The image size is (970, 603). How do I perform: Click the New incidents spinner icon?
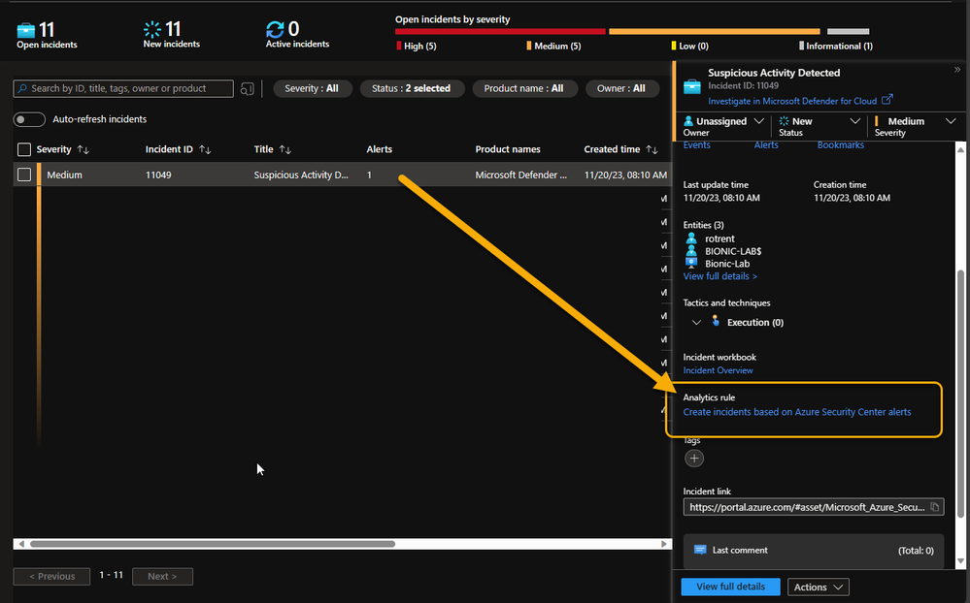[x=152, y=29]
